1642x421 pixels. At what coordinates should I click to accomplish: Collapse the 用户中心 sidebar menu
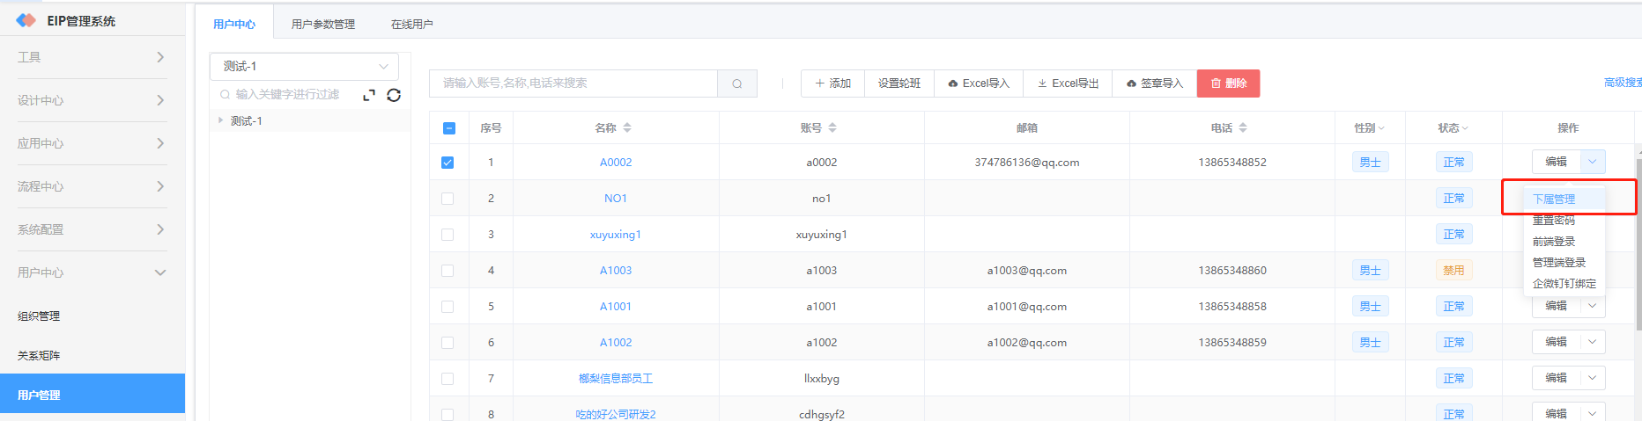coord(92,272)
